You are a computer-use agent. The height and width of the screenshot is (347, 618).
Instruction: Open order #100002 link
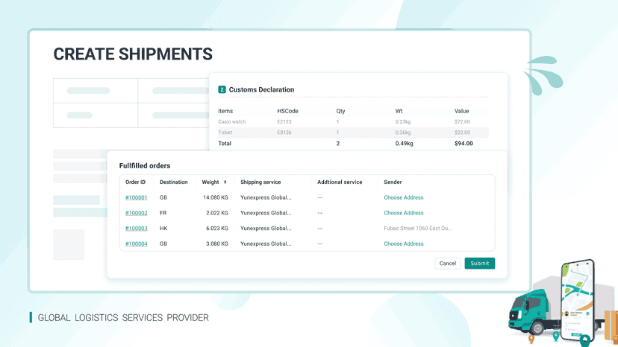(136, 213)
